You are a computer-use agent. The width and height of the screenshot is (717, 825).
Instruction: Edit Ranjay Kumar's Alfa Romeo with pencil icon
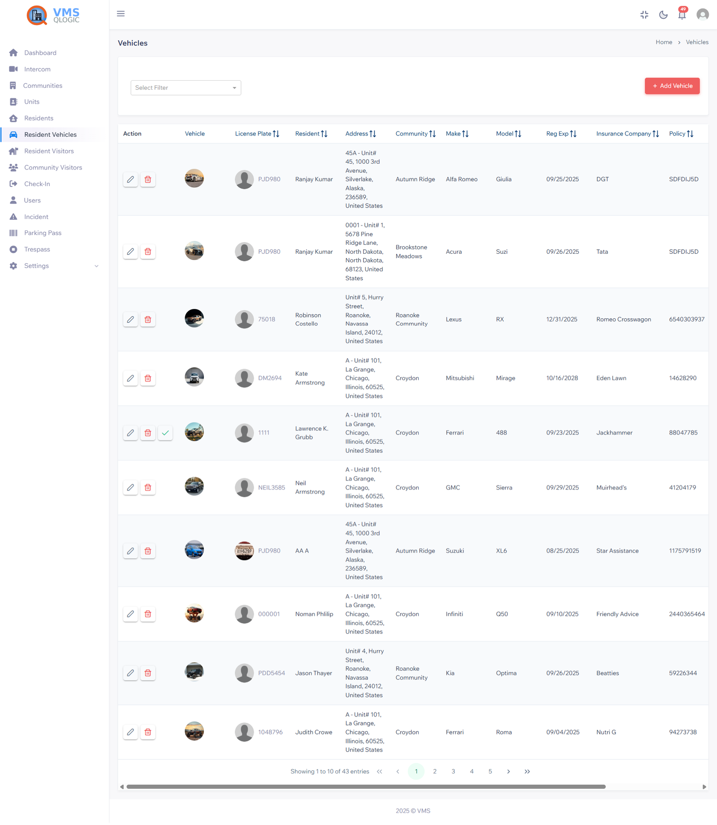click(x=130, y=179)
